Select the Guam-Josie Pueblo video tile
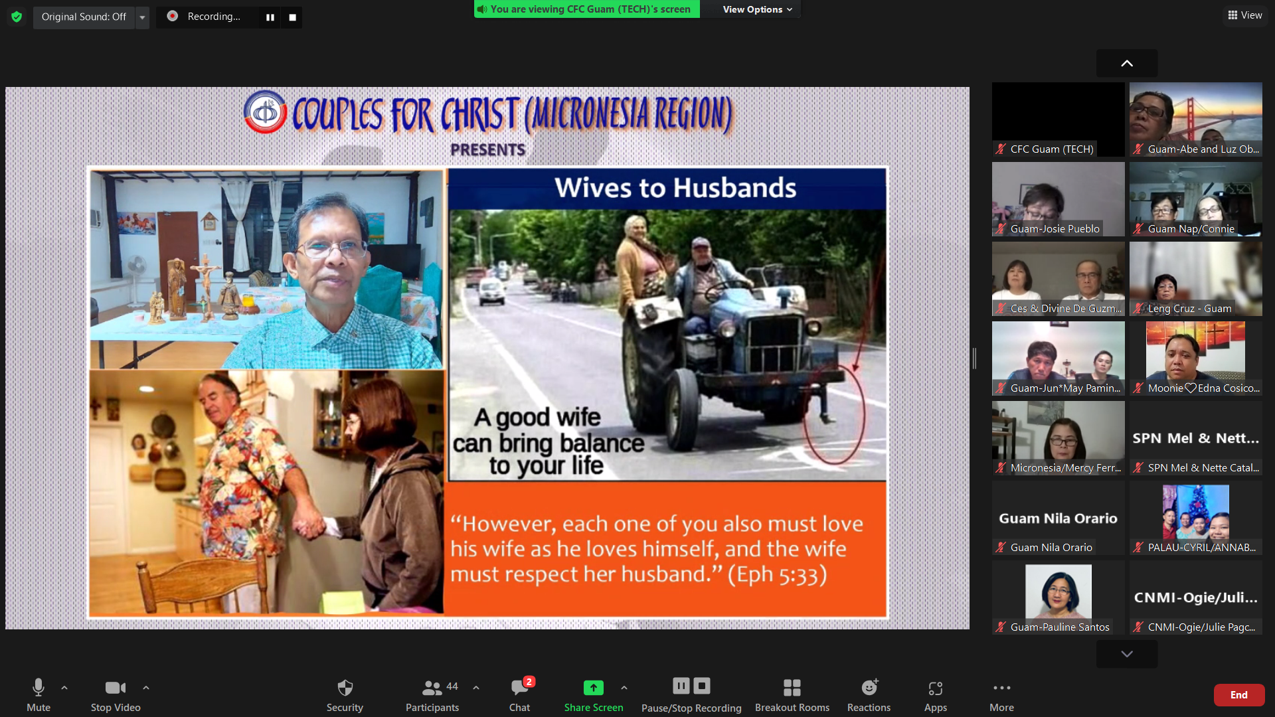 1059,199
